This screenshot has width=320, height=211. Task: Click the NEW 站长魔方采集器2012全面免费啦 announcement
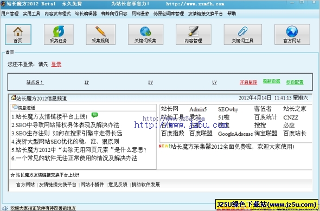click(x=227, y=147)
